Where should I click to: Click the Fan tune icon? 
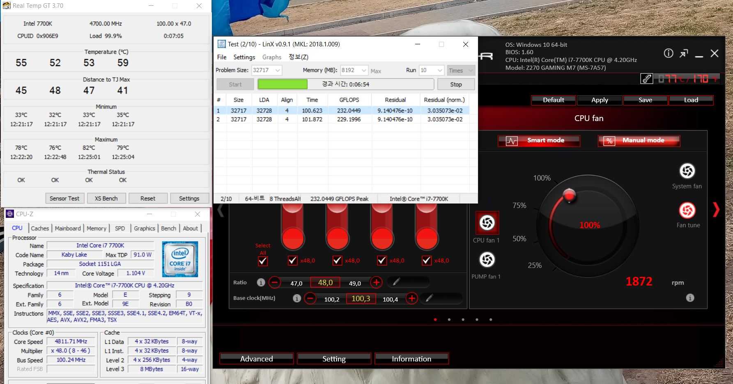[687, 210]
